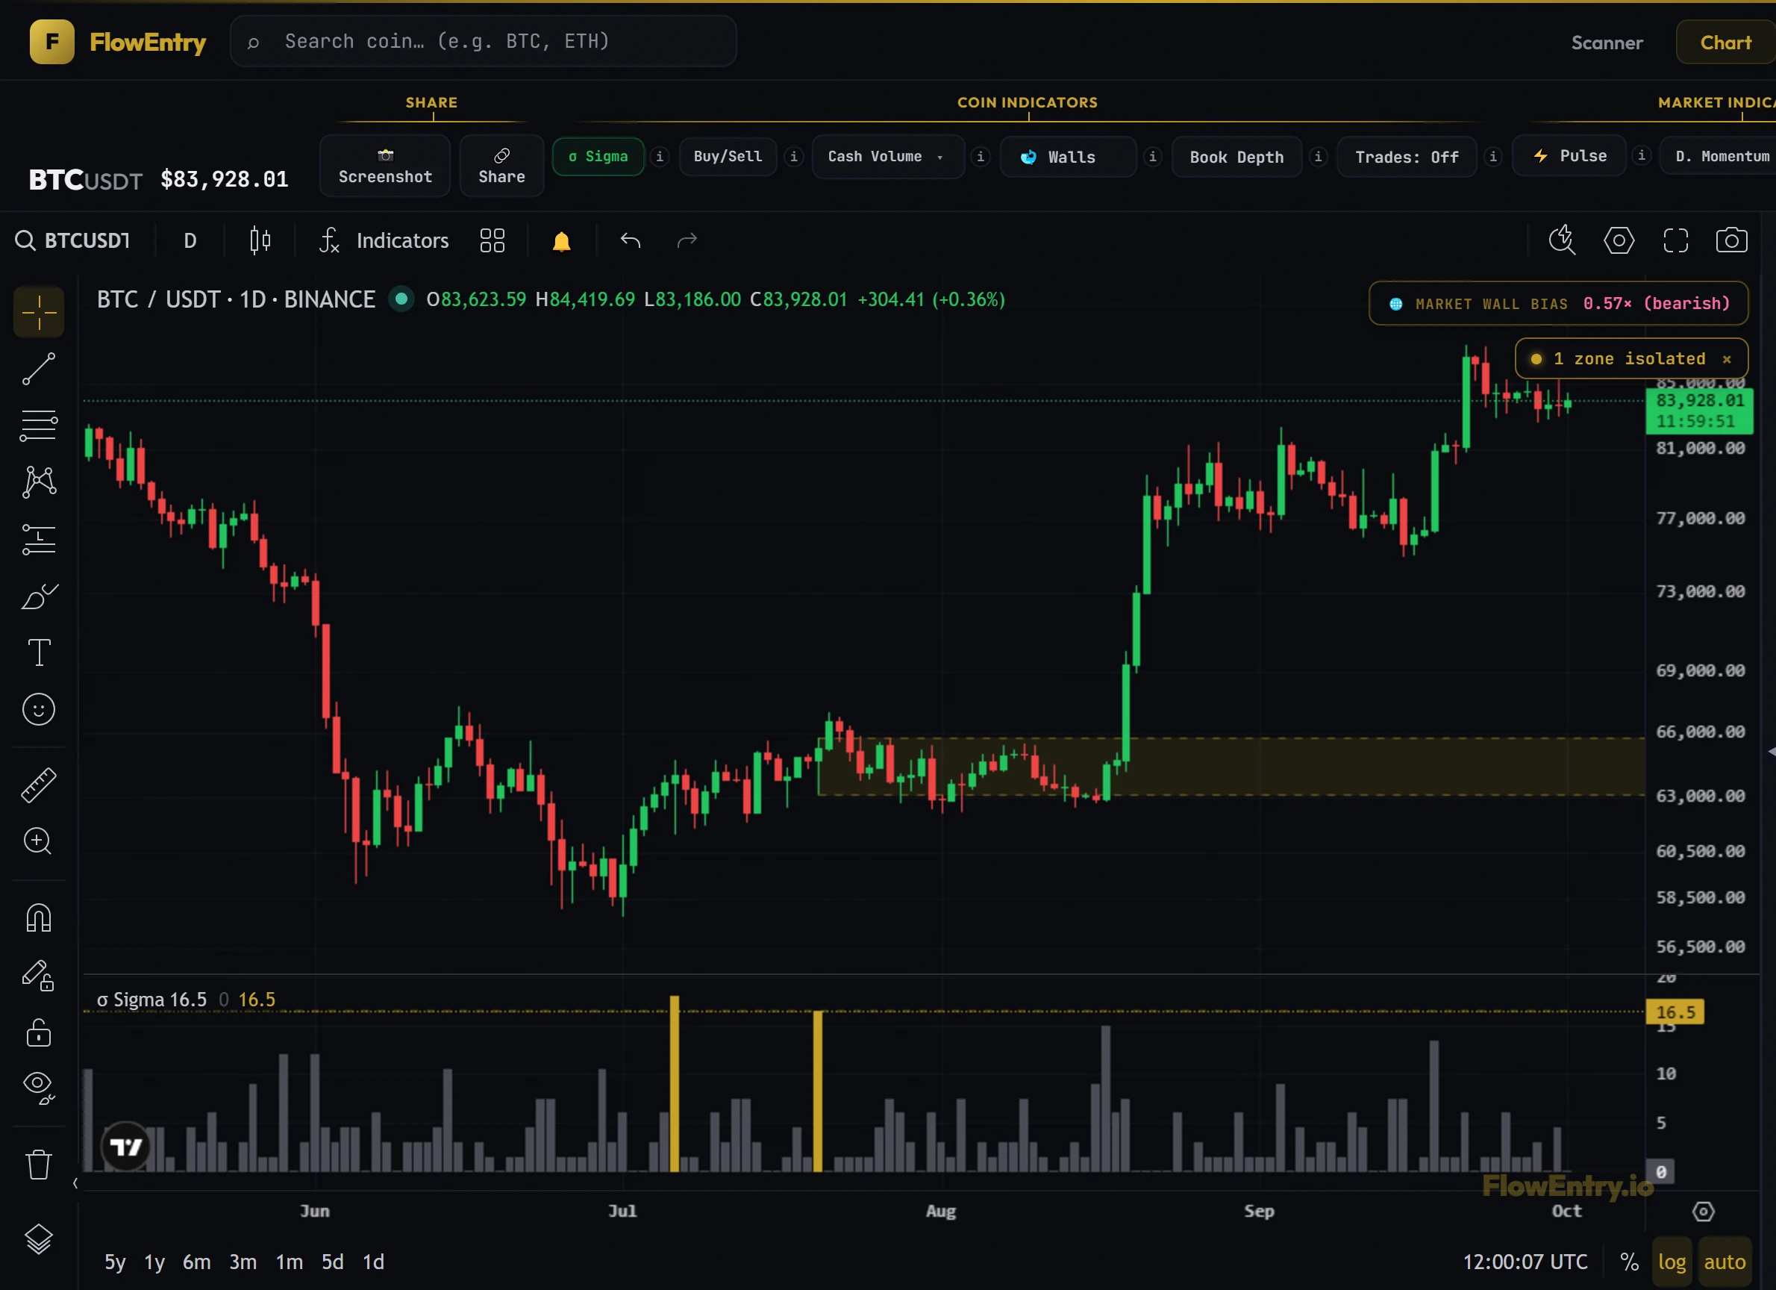Open info for Pulse indicator
The image size is (1776, 1290).
tap(1642, 156)
